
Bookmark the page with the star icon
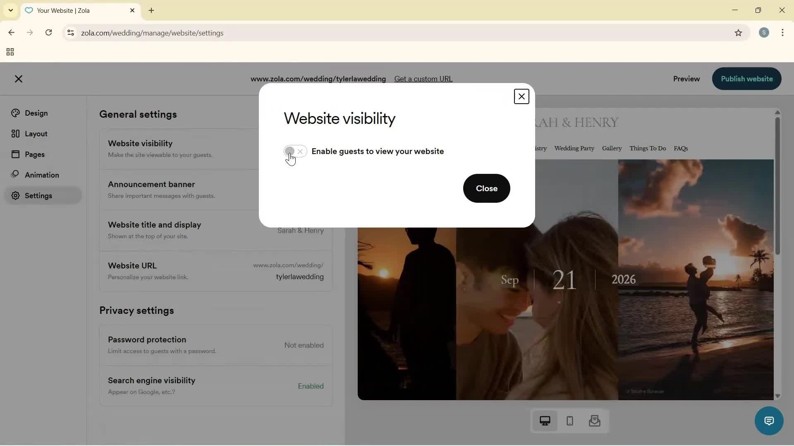click(x=739, y=33)
